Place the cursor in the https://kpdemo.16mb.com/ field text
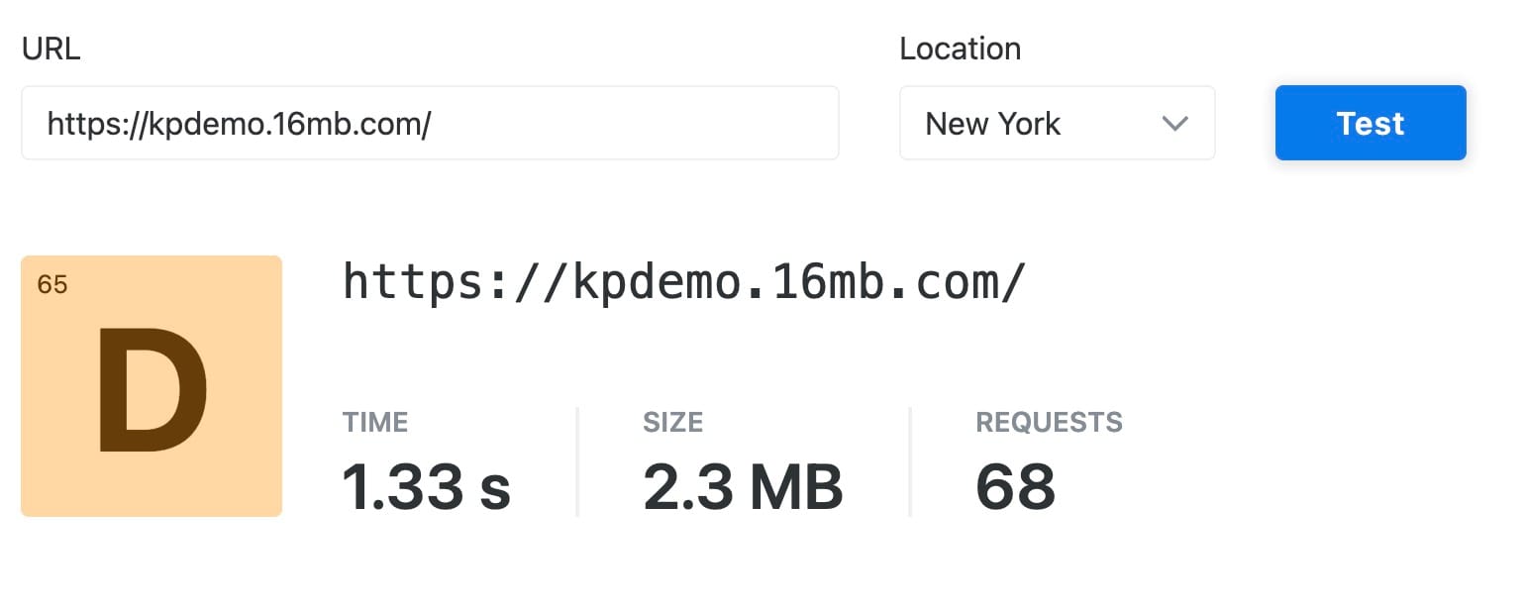The image size is (1525, 608). coord(239,124)
